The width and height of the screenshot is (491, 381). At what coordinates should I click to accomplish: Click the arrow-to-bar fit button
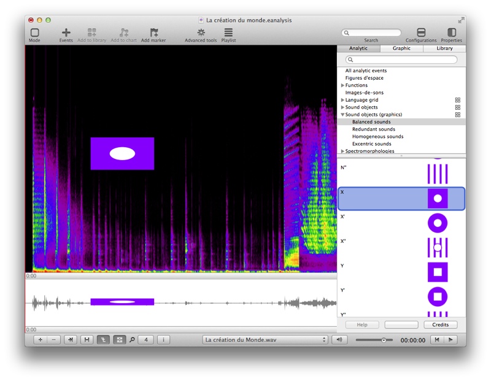[71, 340]
